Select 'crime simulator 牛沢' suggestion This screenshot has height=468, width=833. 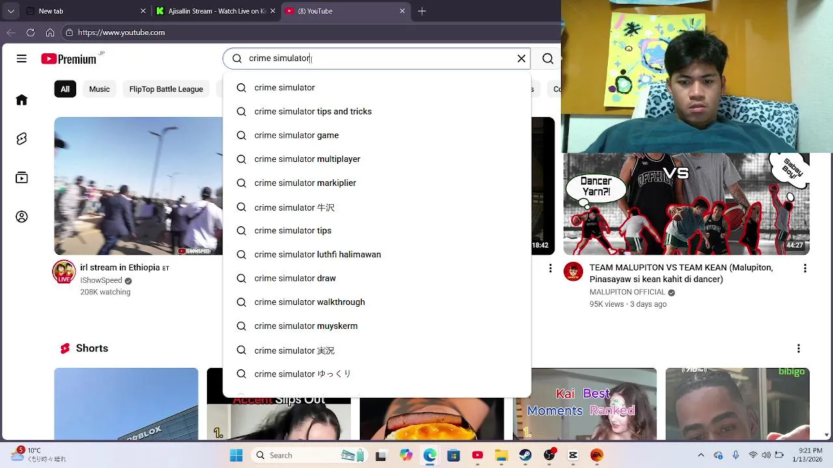coord(377,207)
